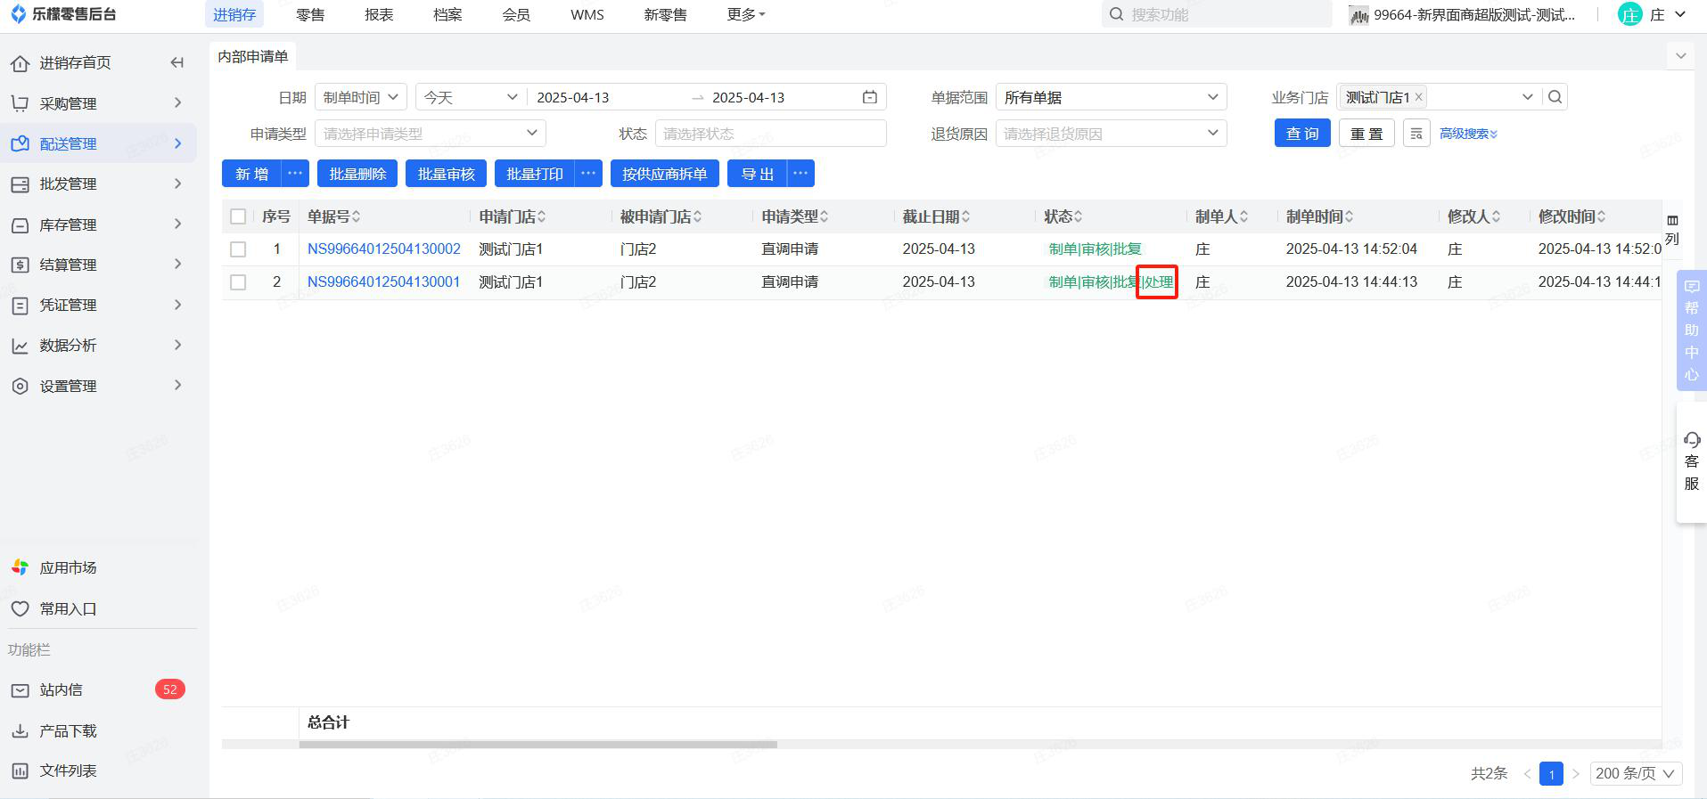Open order NS99664012504130002 link
This screenshot has width=1707, height=799.
point(383,249)
